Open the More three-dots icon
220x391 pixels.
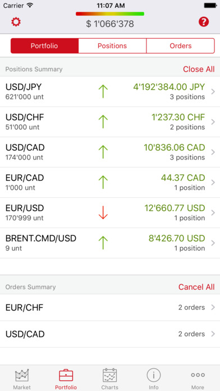[198, 375]
